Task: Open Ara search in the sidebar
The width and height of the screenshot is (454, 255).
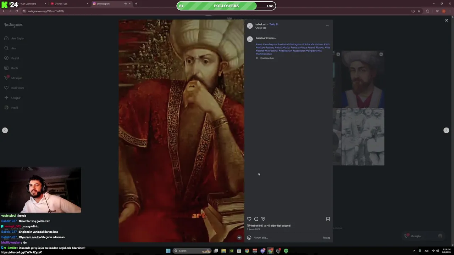Action: coord(10,48)
